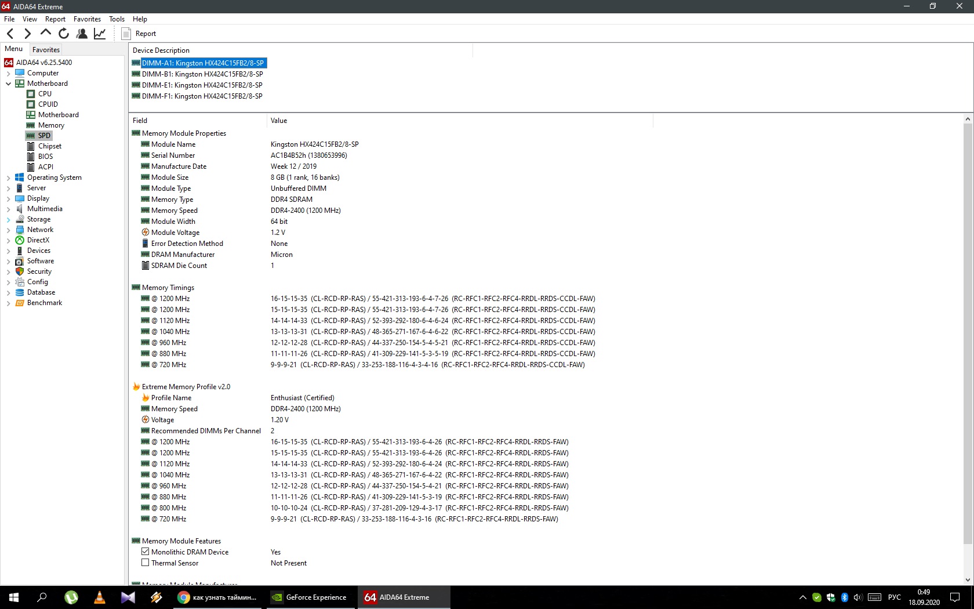Expand the Network tree node
This screenshot has width=974, height=609.
pos(9,230)
